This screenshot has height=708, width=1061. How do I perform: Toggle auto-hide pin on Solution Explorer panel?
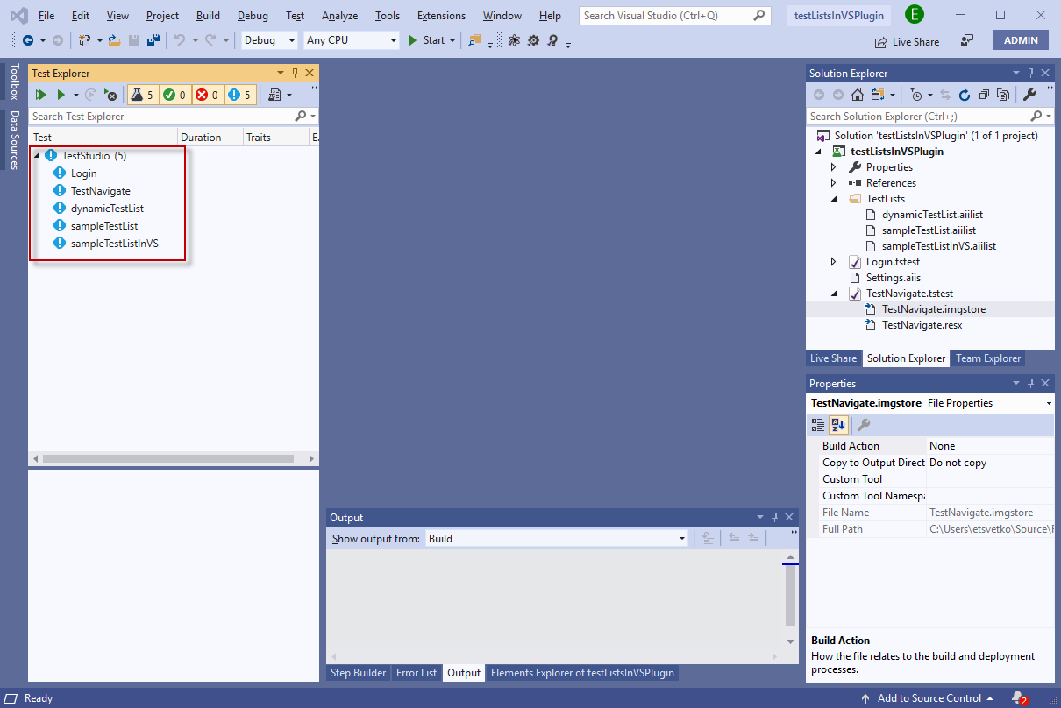(1031, 74)
